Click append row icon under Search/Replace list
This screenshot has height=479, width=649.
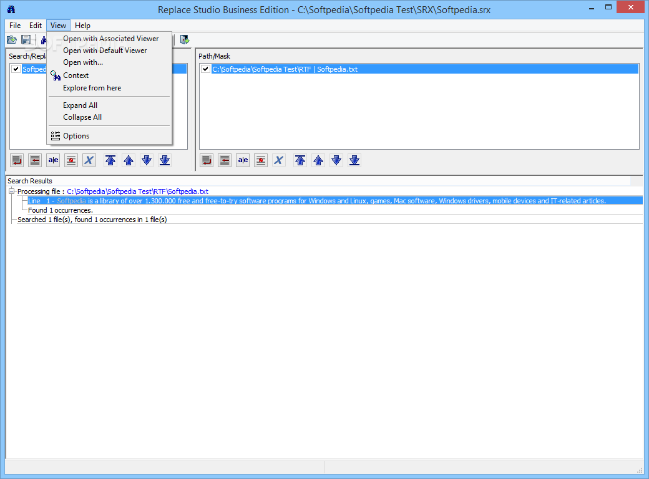17,160
